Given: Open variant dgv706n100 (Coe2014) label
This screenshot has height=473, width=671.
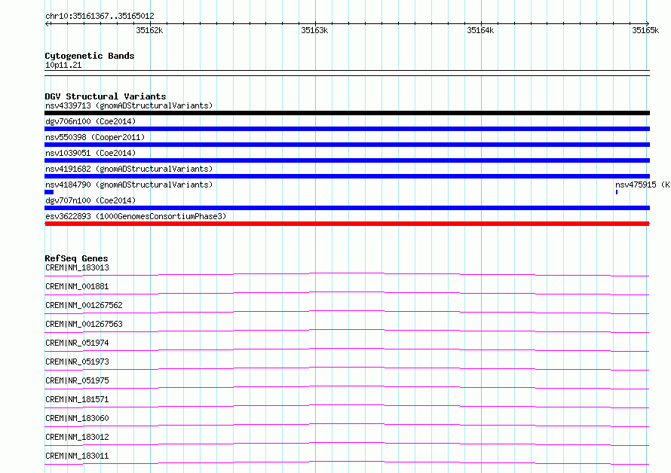Looking at the screenshot, I should point(90,121).
